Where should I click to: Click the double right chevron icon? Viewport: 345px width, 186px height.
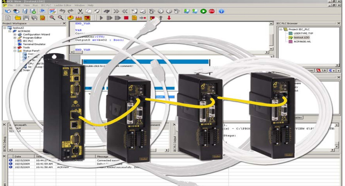(x=116, y=11)
